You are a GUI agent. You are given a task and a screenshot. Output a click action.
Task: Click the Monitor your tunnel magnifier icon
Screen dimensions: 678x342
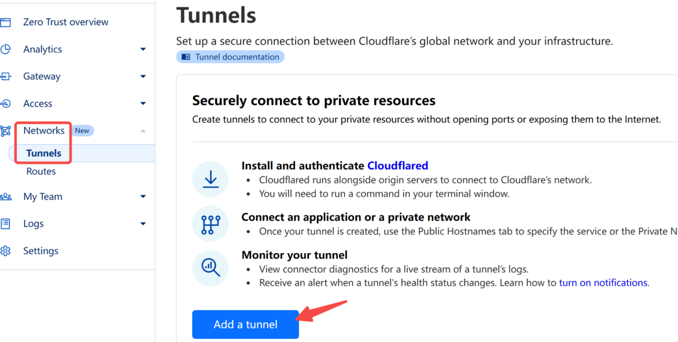(x=210, y=267)
